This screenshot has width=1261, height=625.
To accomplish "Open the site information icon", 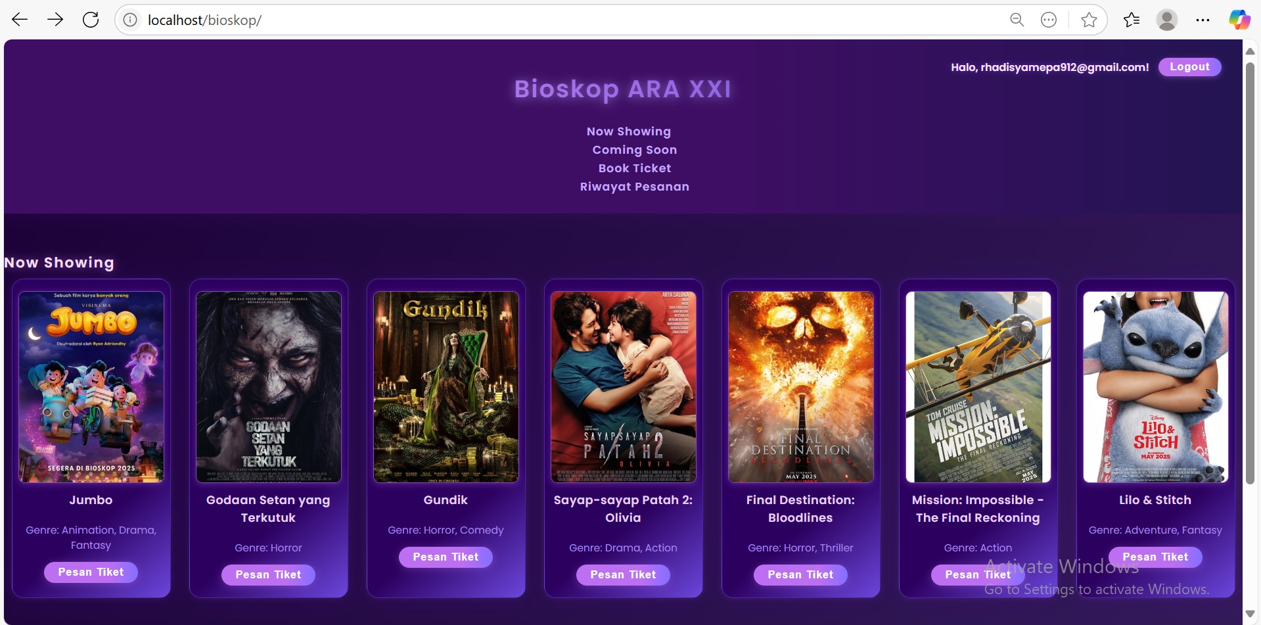I will [x=129, y=20].
